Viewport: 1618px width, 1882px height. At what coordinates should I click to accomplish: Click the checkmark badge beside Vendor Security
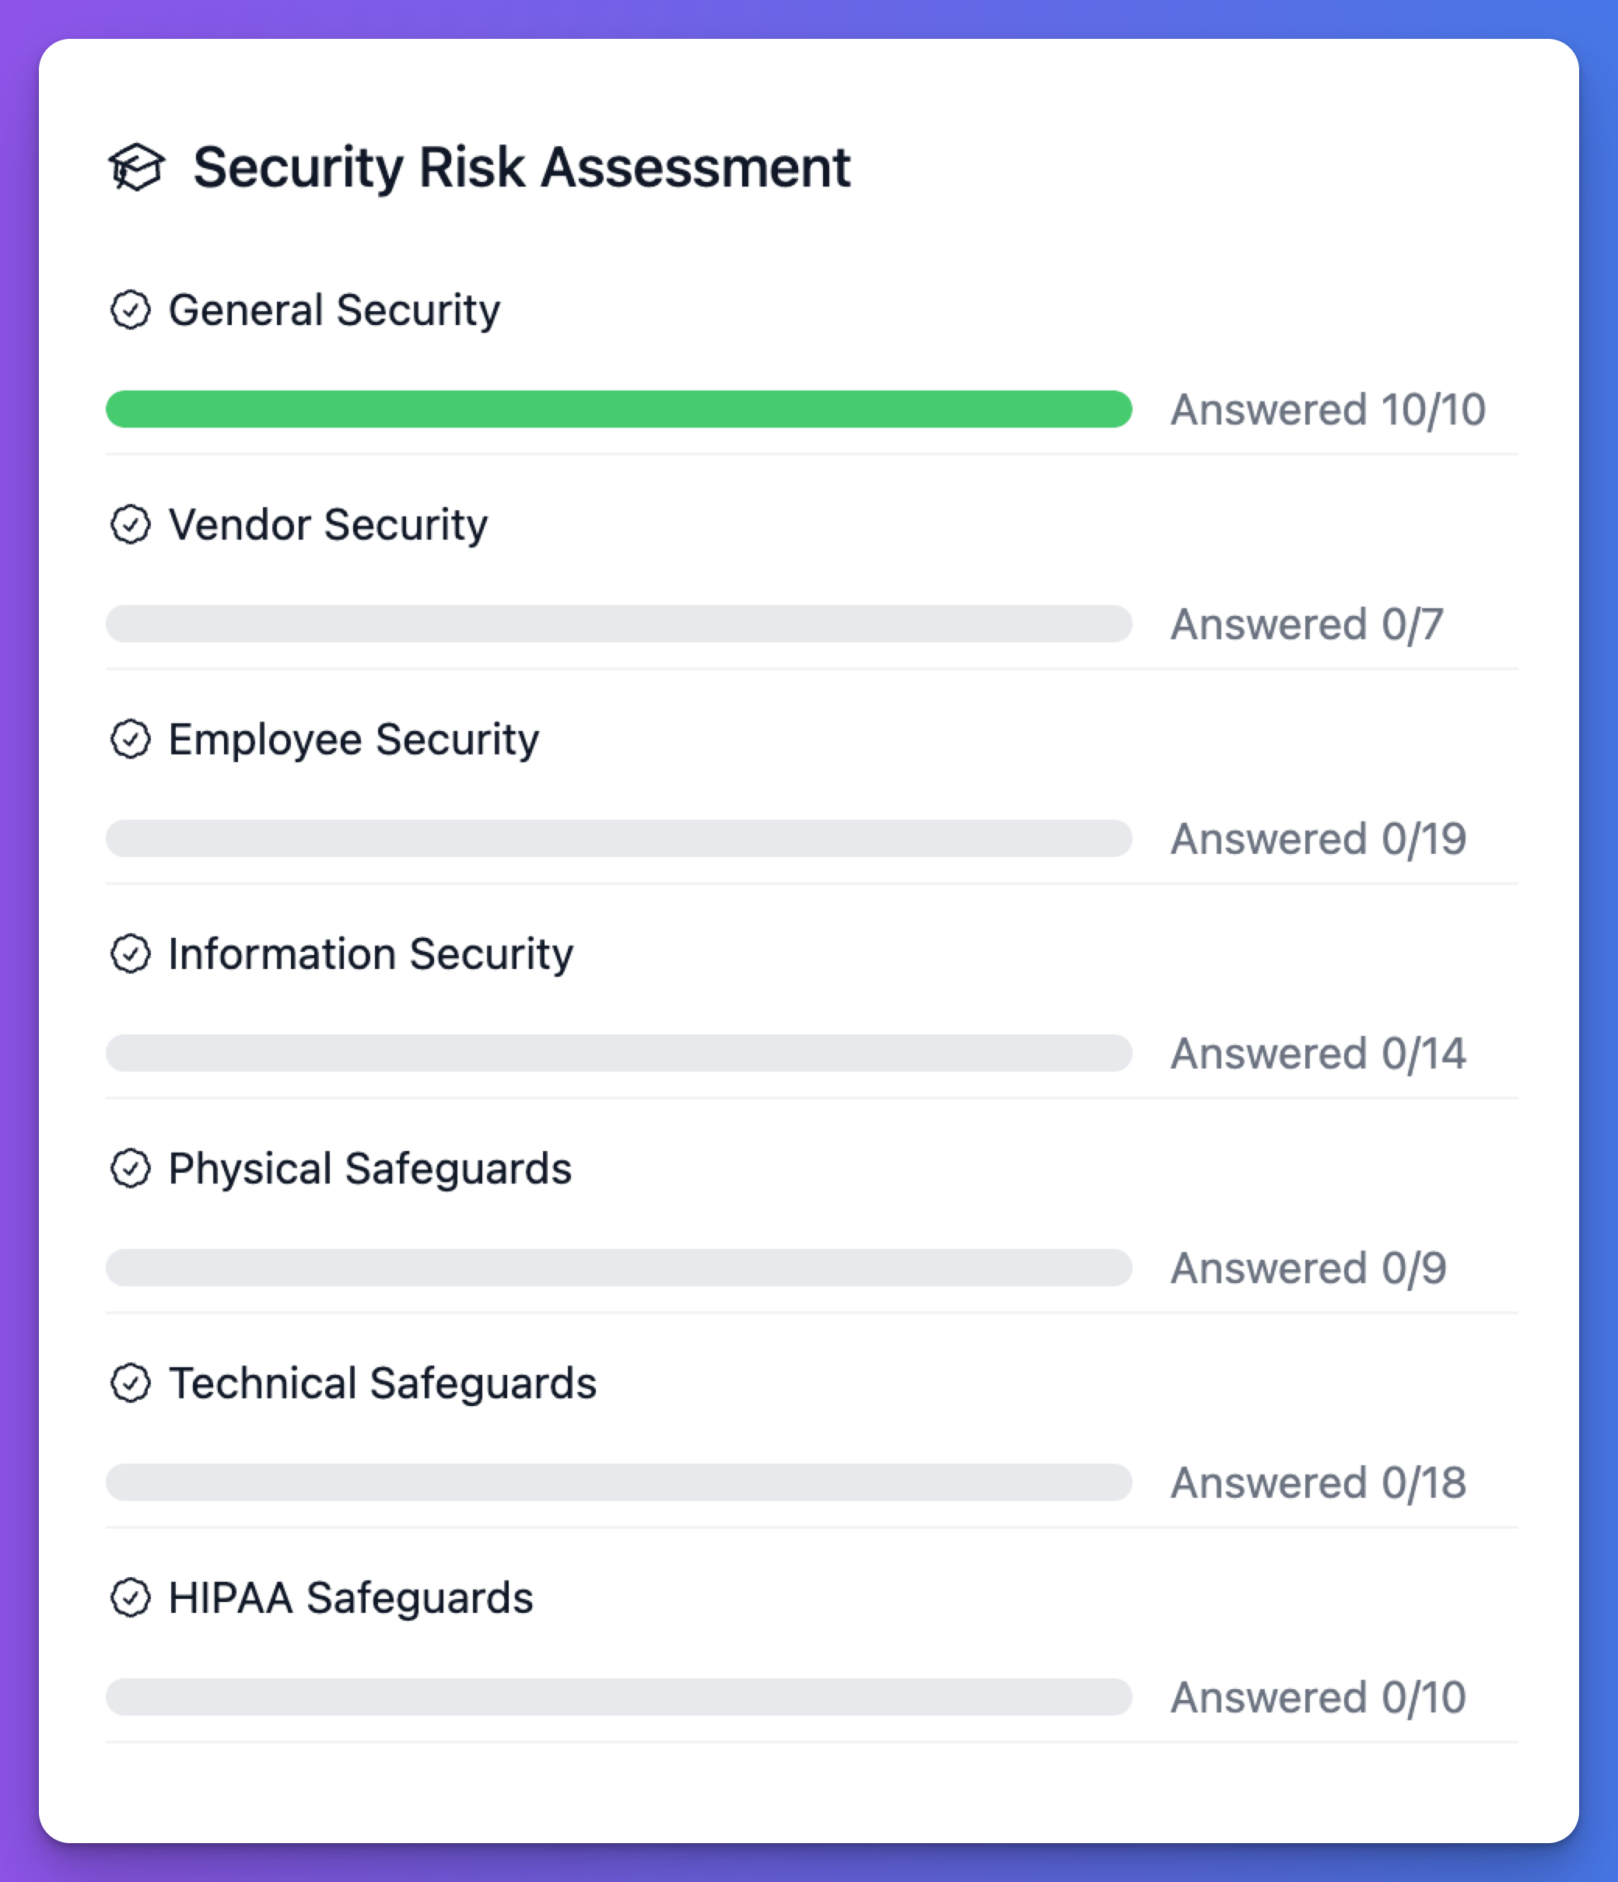130,525
